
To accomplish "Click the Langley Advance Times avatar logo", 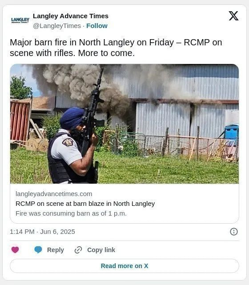I will coord(20,20).
